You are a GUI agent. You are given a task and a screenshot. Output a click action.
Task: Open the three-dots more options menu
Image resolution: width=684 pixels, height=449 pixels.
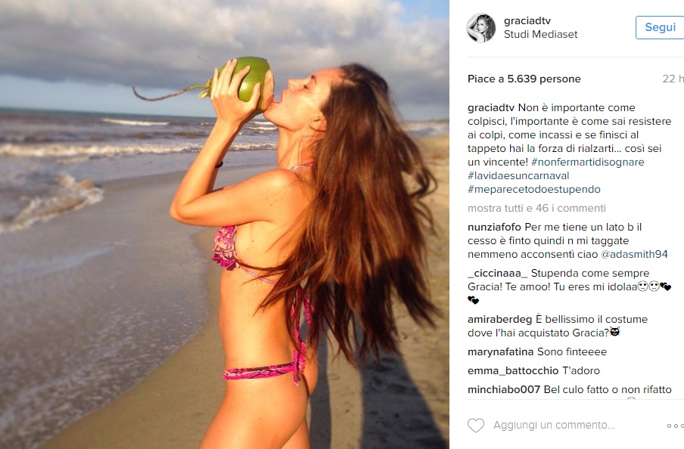[x=676, y=426]
